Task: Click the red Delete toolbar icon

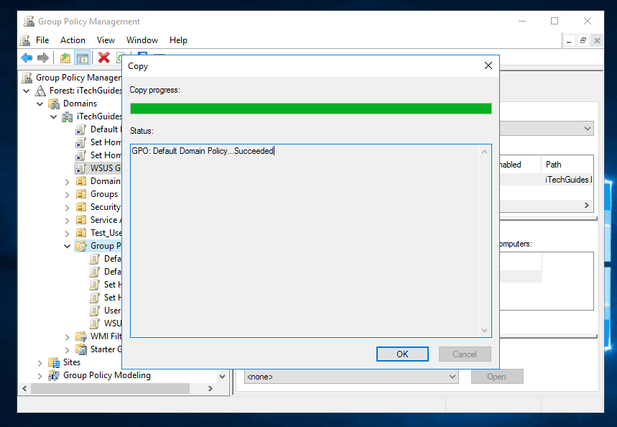Action: coord(103,58)
